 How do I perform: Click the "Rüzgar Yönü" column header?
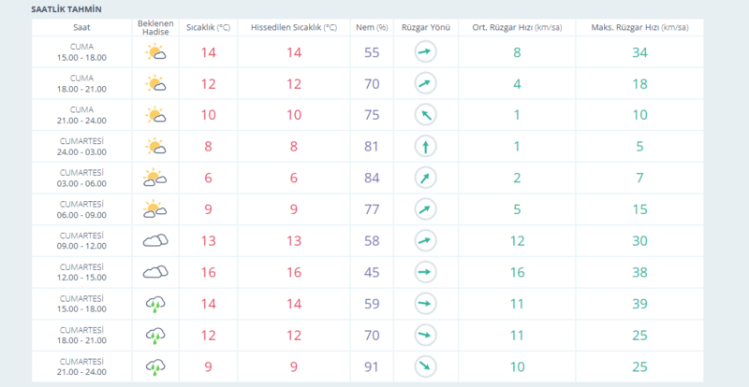pos(426,27)
